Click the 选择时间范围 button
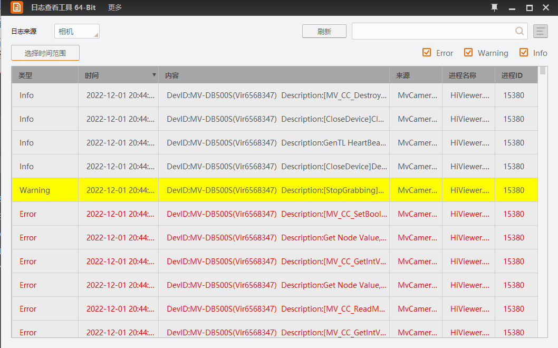The height and width of the screenshot is (348, 558). [x=45, y=53]
